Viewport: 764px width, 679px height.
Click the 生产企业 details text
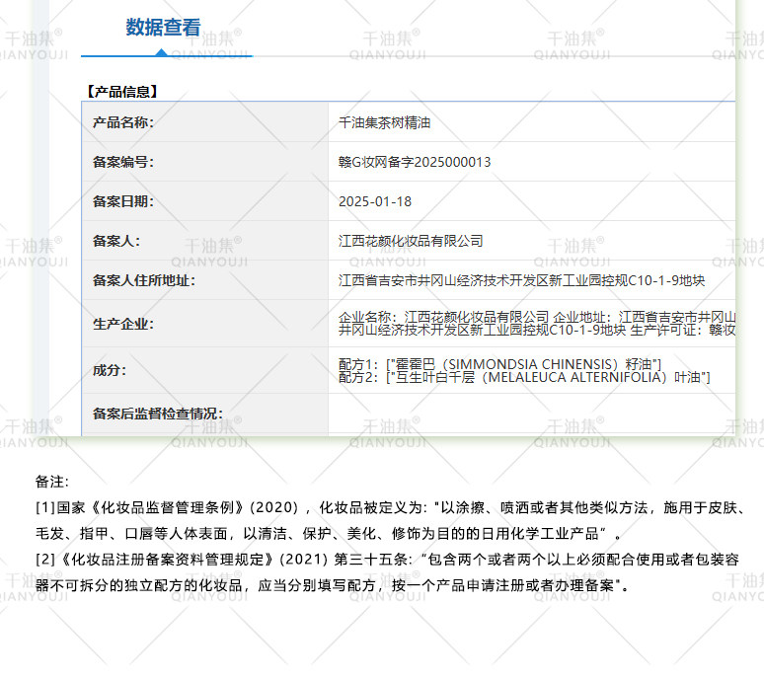(x=537, y=324)
